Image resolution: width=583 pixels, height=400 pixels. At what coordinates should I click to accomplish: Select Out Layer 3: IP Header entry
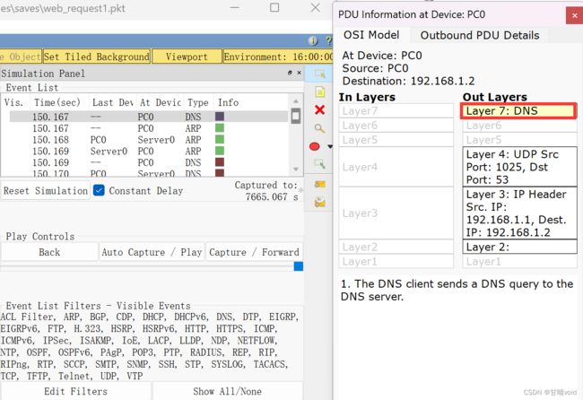[519, 213]
